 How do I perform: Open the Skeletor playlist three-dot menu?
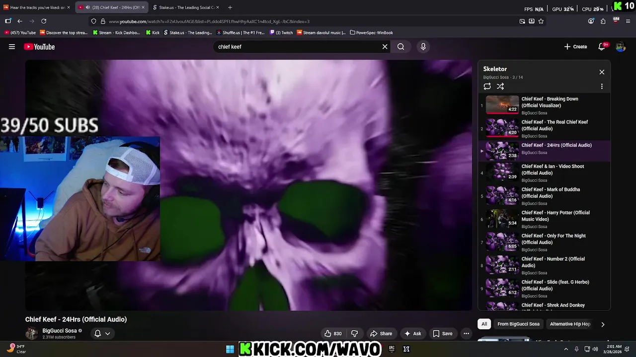[602, 86]
